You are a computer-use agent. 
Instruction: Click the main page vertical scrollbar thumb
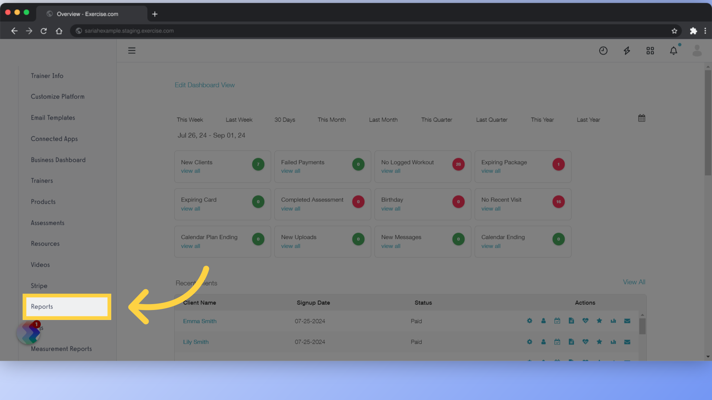click(x=708, y=122)
